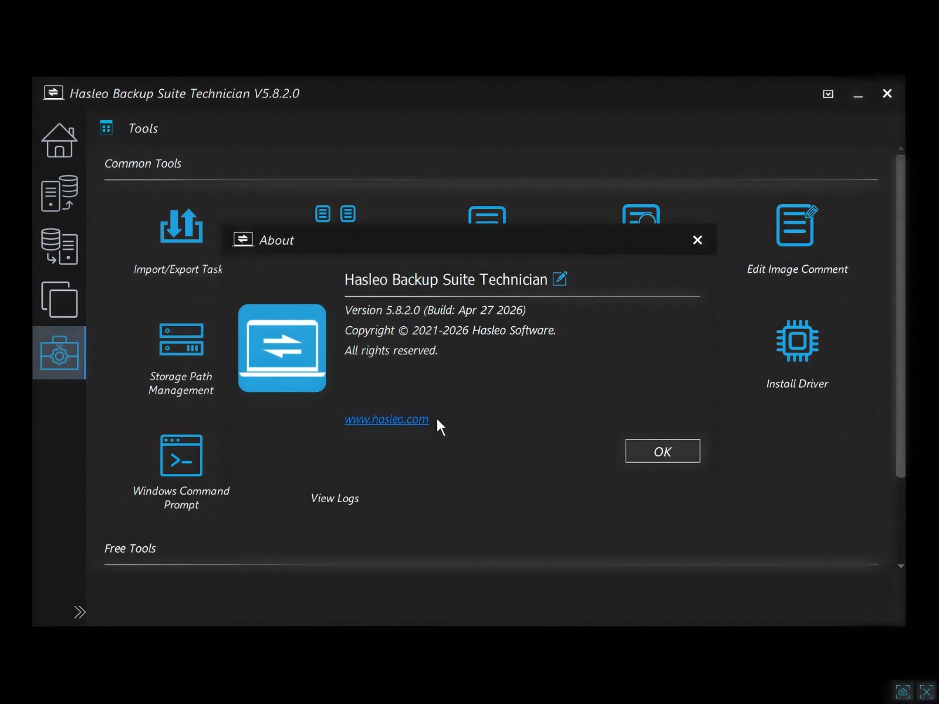Open the Backup section in sidebar
The height and width of the screenshot is (704, 939).
(x=59, y=193)
